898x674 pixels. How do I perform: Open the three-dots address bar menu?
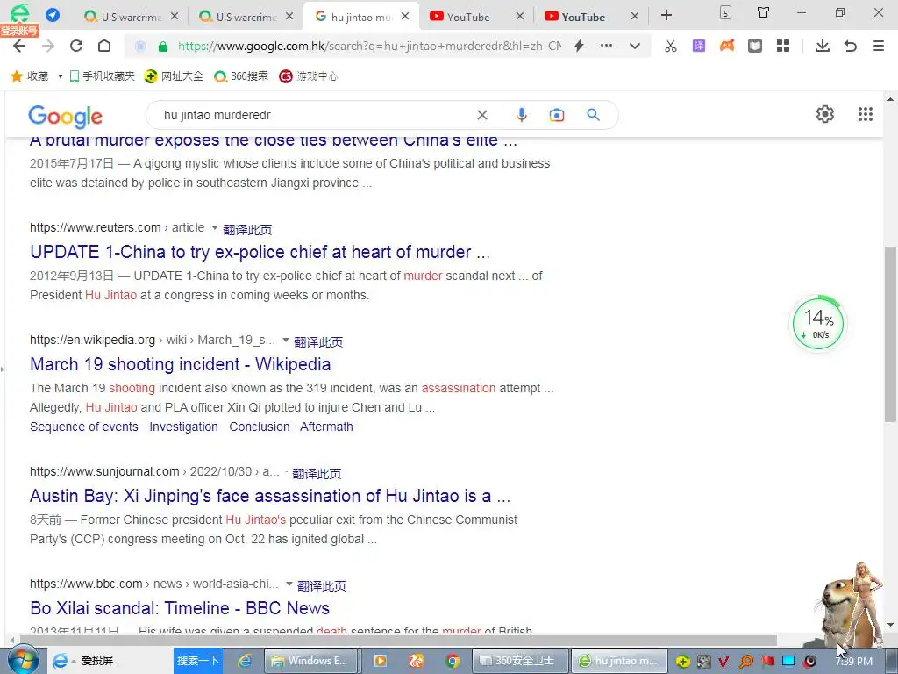click(x=606, y=46)
